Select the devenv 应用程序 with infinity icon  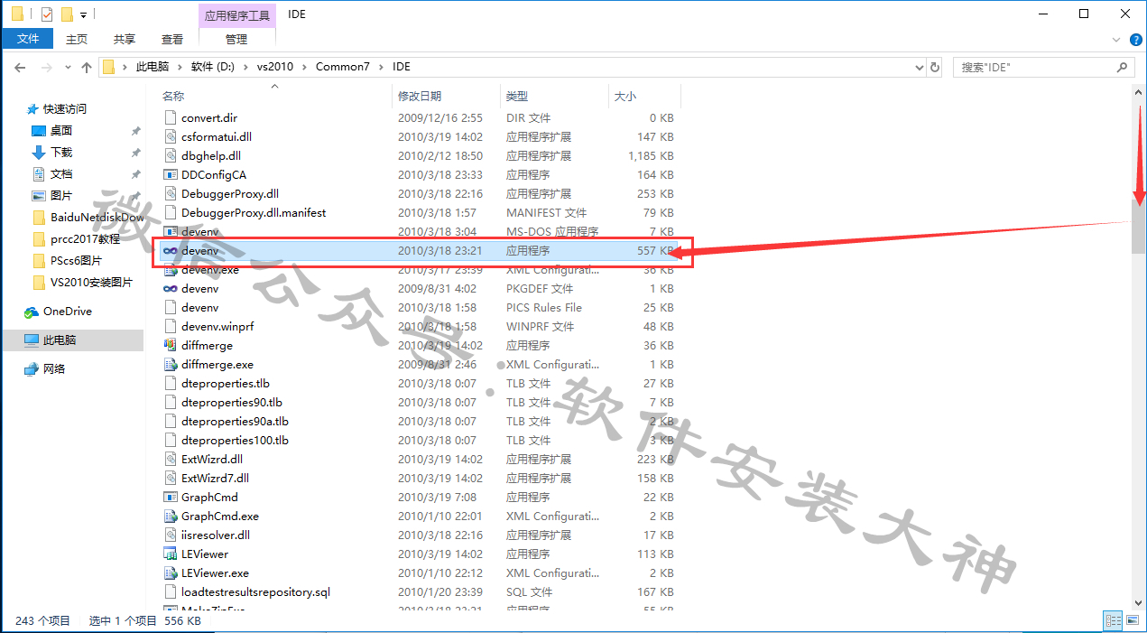click(x=419, y=250)
